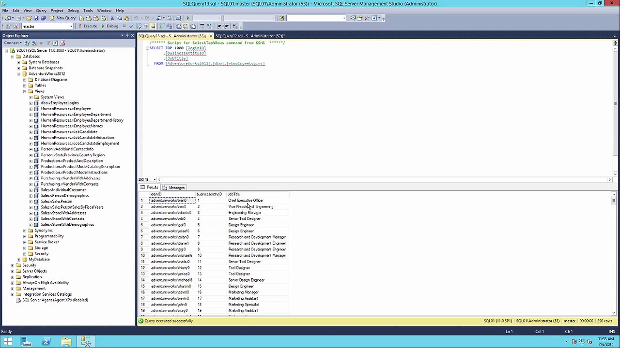The height and width of the screenshot is (348, 620).
Task: Toggle Object Explorer auto-hide pin
Action: (x=127, y=36)
